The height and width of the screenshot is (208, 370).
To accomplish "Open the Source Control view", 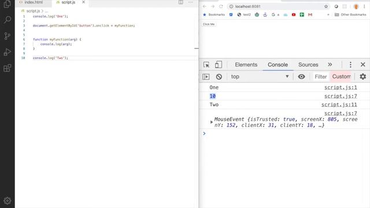I will tap(8, 36).
